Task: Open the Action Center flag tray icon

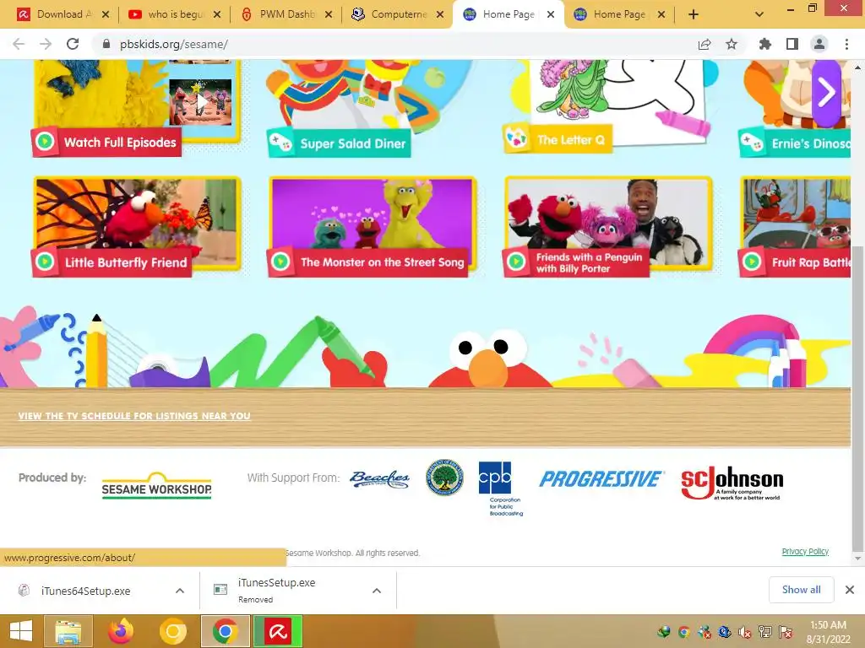Action: pos(786,632)
